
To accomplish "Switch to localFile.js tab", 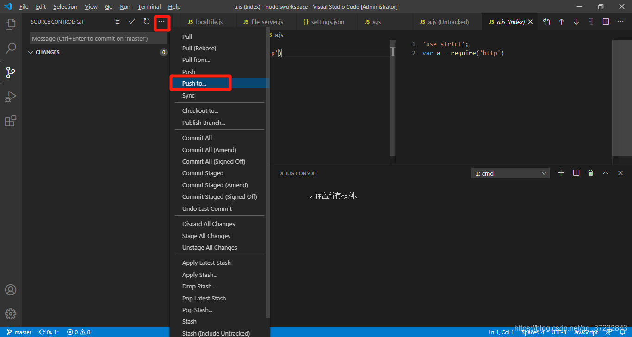I will (209, 22).
